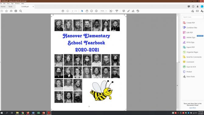The width and height of the screenshot is (204, 115).
Task: Open Word from the taskbar
Action: 33,113
